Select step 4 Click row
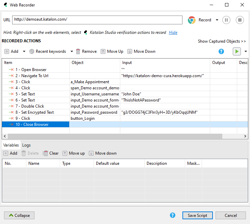This screenshot has height=224, width=250. 36,88
